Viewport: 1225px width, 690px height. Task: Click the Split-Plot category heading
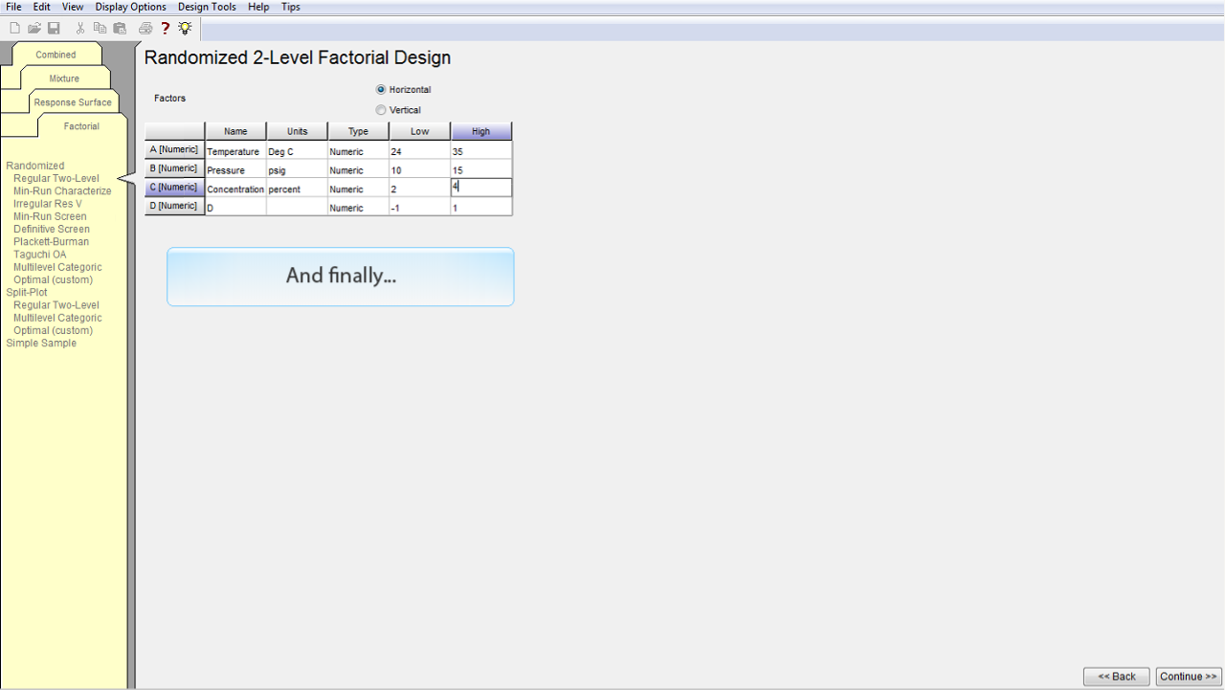click(27, 292)
